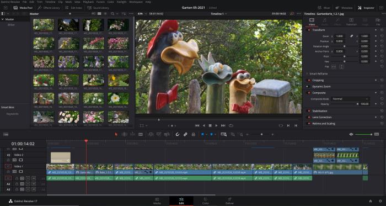
Task: Toggle the Stabilization enable switch
Action: point(308,111)
